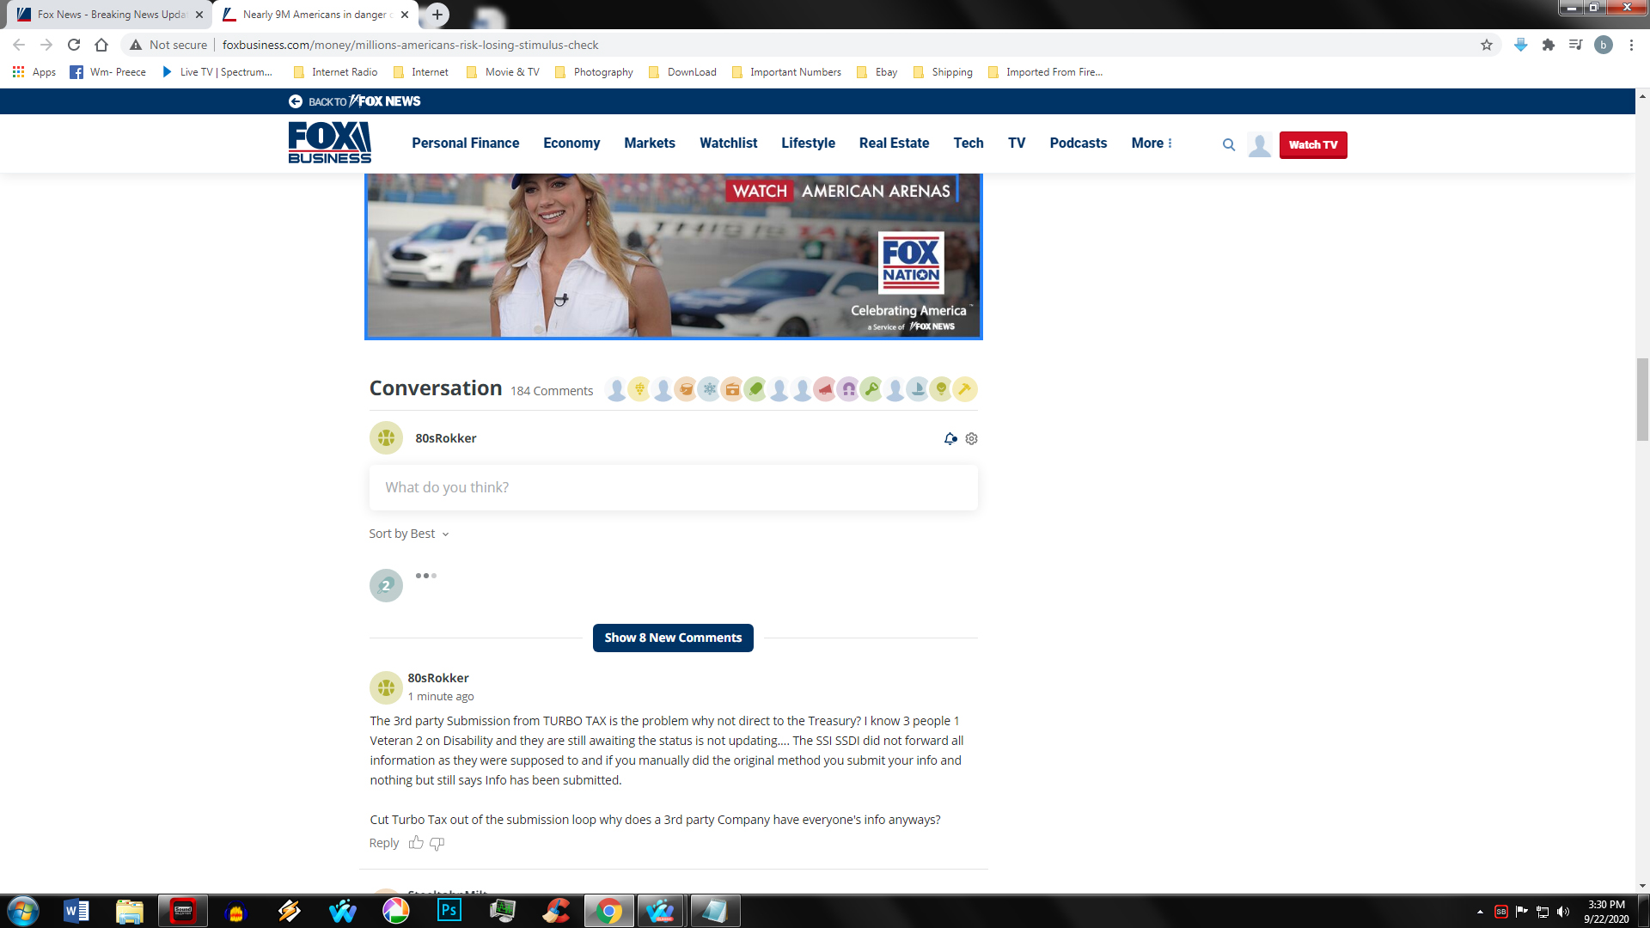The image size is (1650, 928).
Task: Dislike 80sRokker's comment with thumbs down
Action: pyautogui.click(x=437, y=843)
